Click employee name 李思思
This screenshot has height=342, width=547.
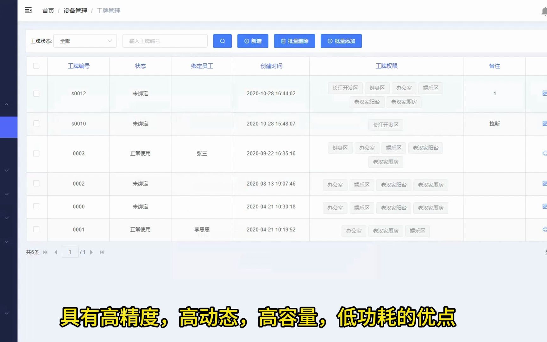click(x=202, y=229)
